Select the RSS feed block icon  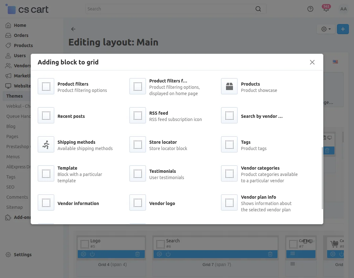(x=137, y=116)
